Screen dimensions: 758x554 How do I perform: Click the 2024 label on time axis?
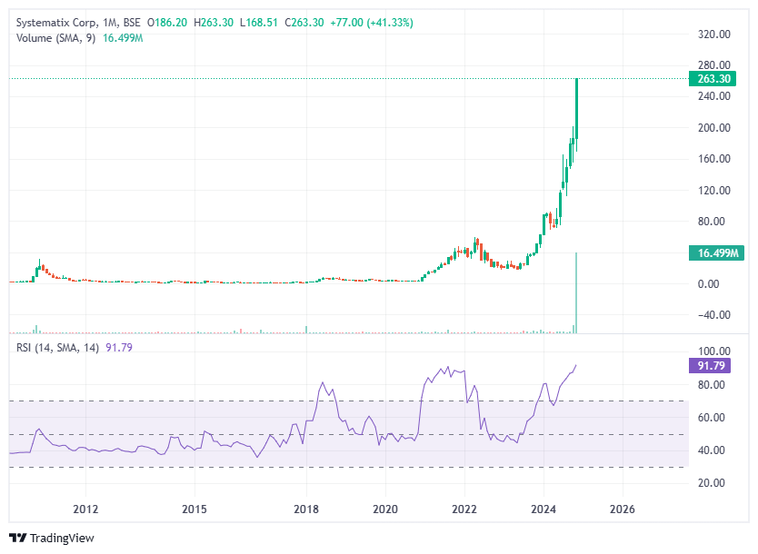[x=544, y=509]
